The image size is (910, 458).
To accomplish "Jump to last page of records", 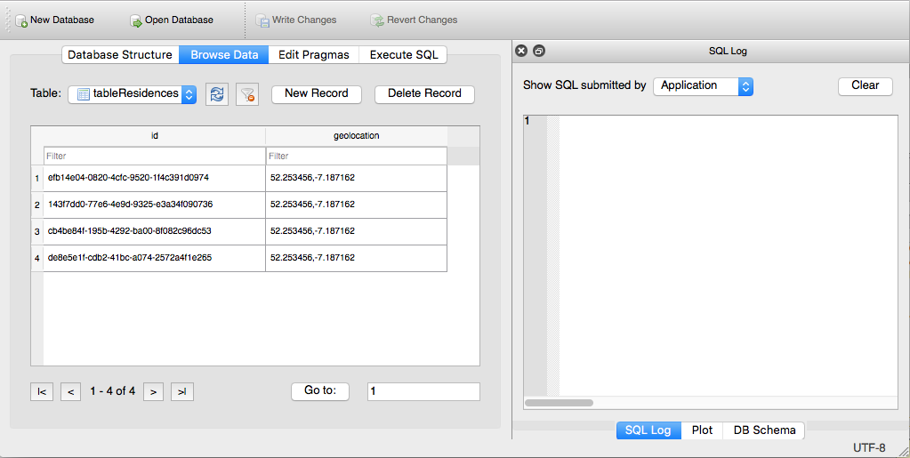I will [182, 392].
